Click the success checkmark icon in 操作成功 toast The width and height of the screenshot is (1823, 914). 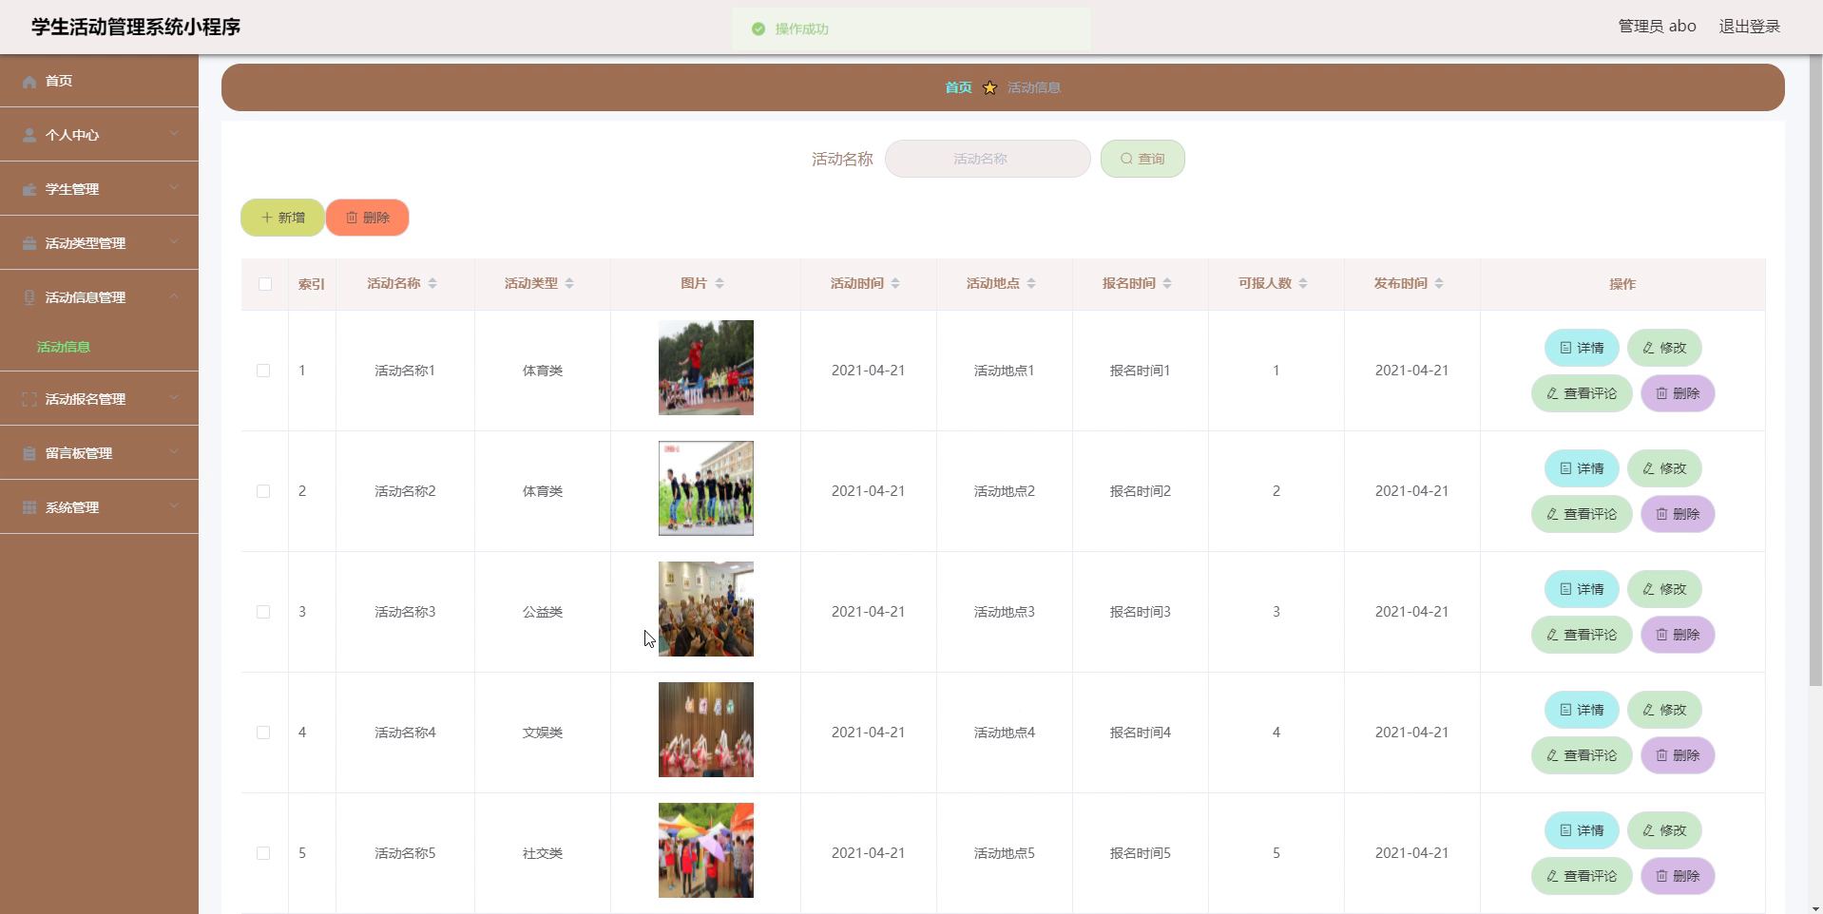(758, 29)
